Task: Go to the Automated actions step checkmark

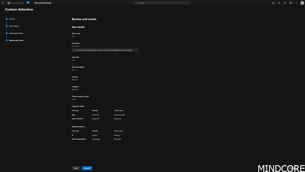Action: point(7,33)
